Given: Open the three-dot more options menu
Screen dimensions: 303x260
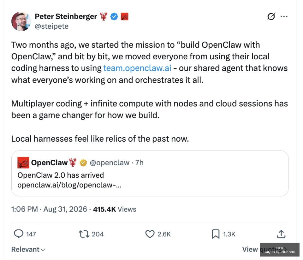Looking at the screenshot, I should (284, 16).
